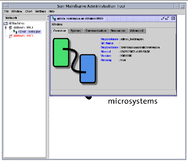This screenshot has height=162, width=188.
Task: Collapse the dilithium : 9969 tree node
Action: tap(5, 27)
